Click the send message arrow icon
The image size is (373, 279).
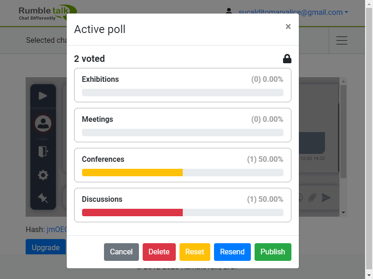(326, 198)
